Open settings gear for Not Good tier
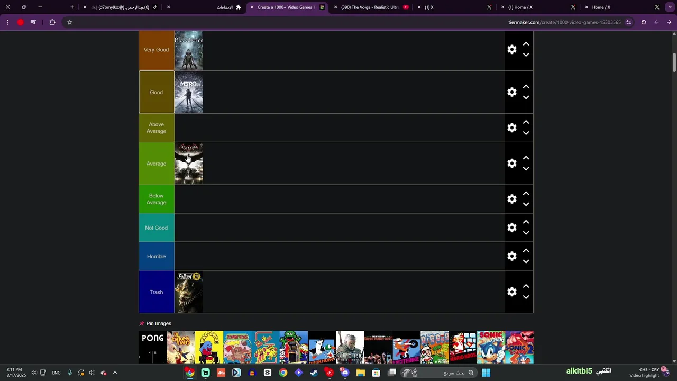This screenshot has width=677, height=381. [x=511, y=228]
